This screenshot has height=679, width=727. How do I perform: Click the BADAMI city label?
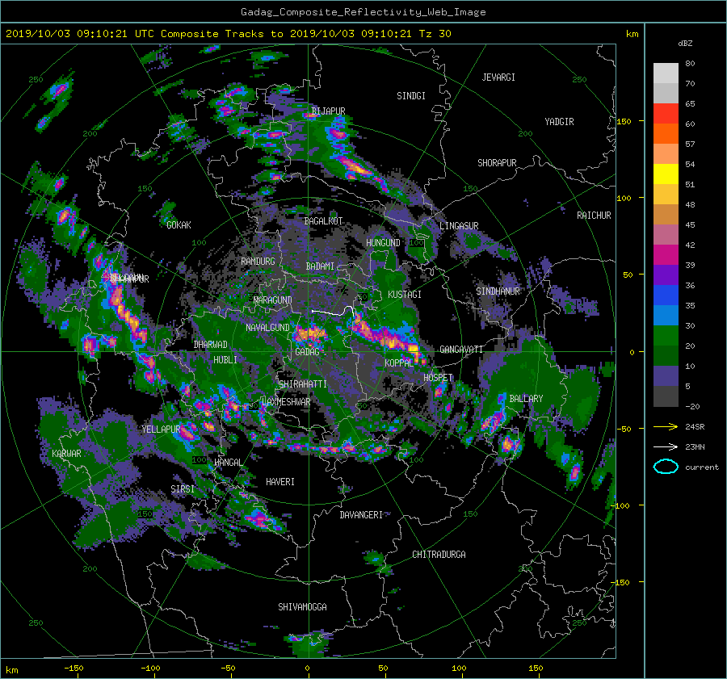(320, 266)
